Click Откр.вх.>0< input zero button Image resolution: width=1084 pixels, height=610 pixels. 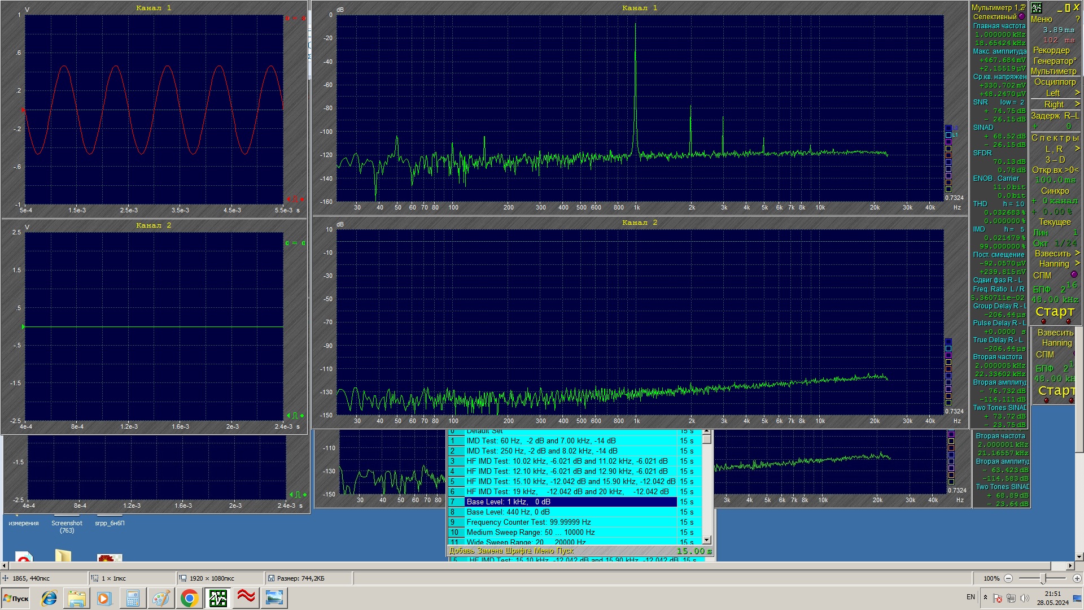coord(1055,170)
